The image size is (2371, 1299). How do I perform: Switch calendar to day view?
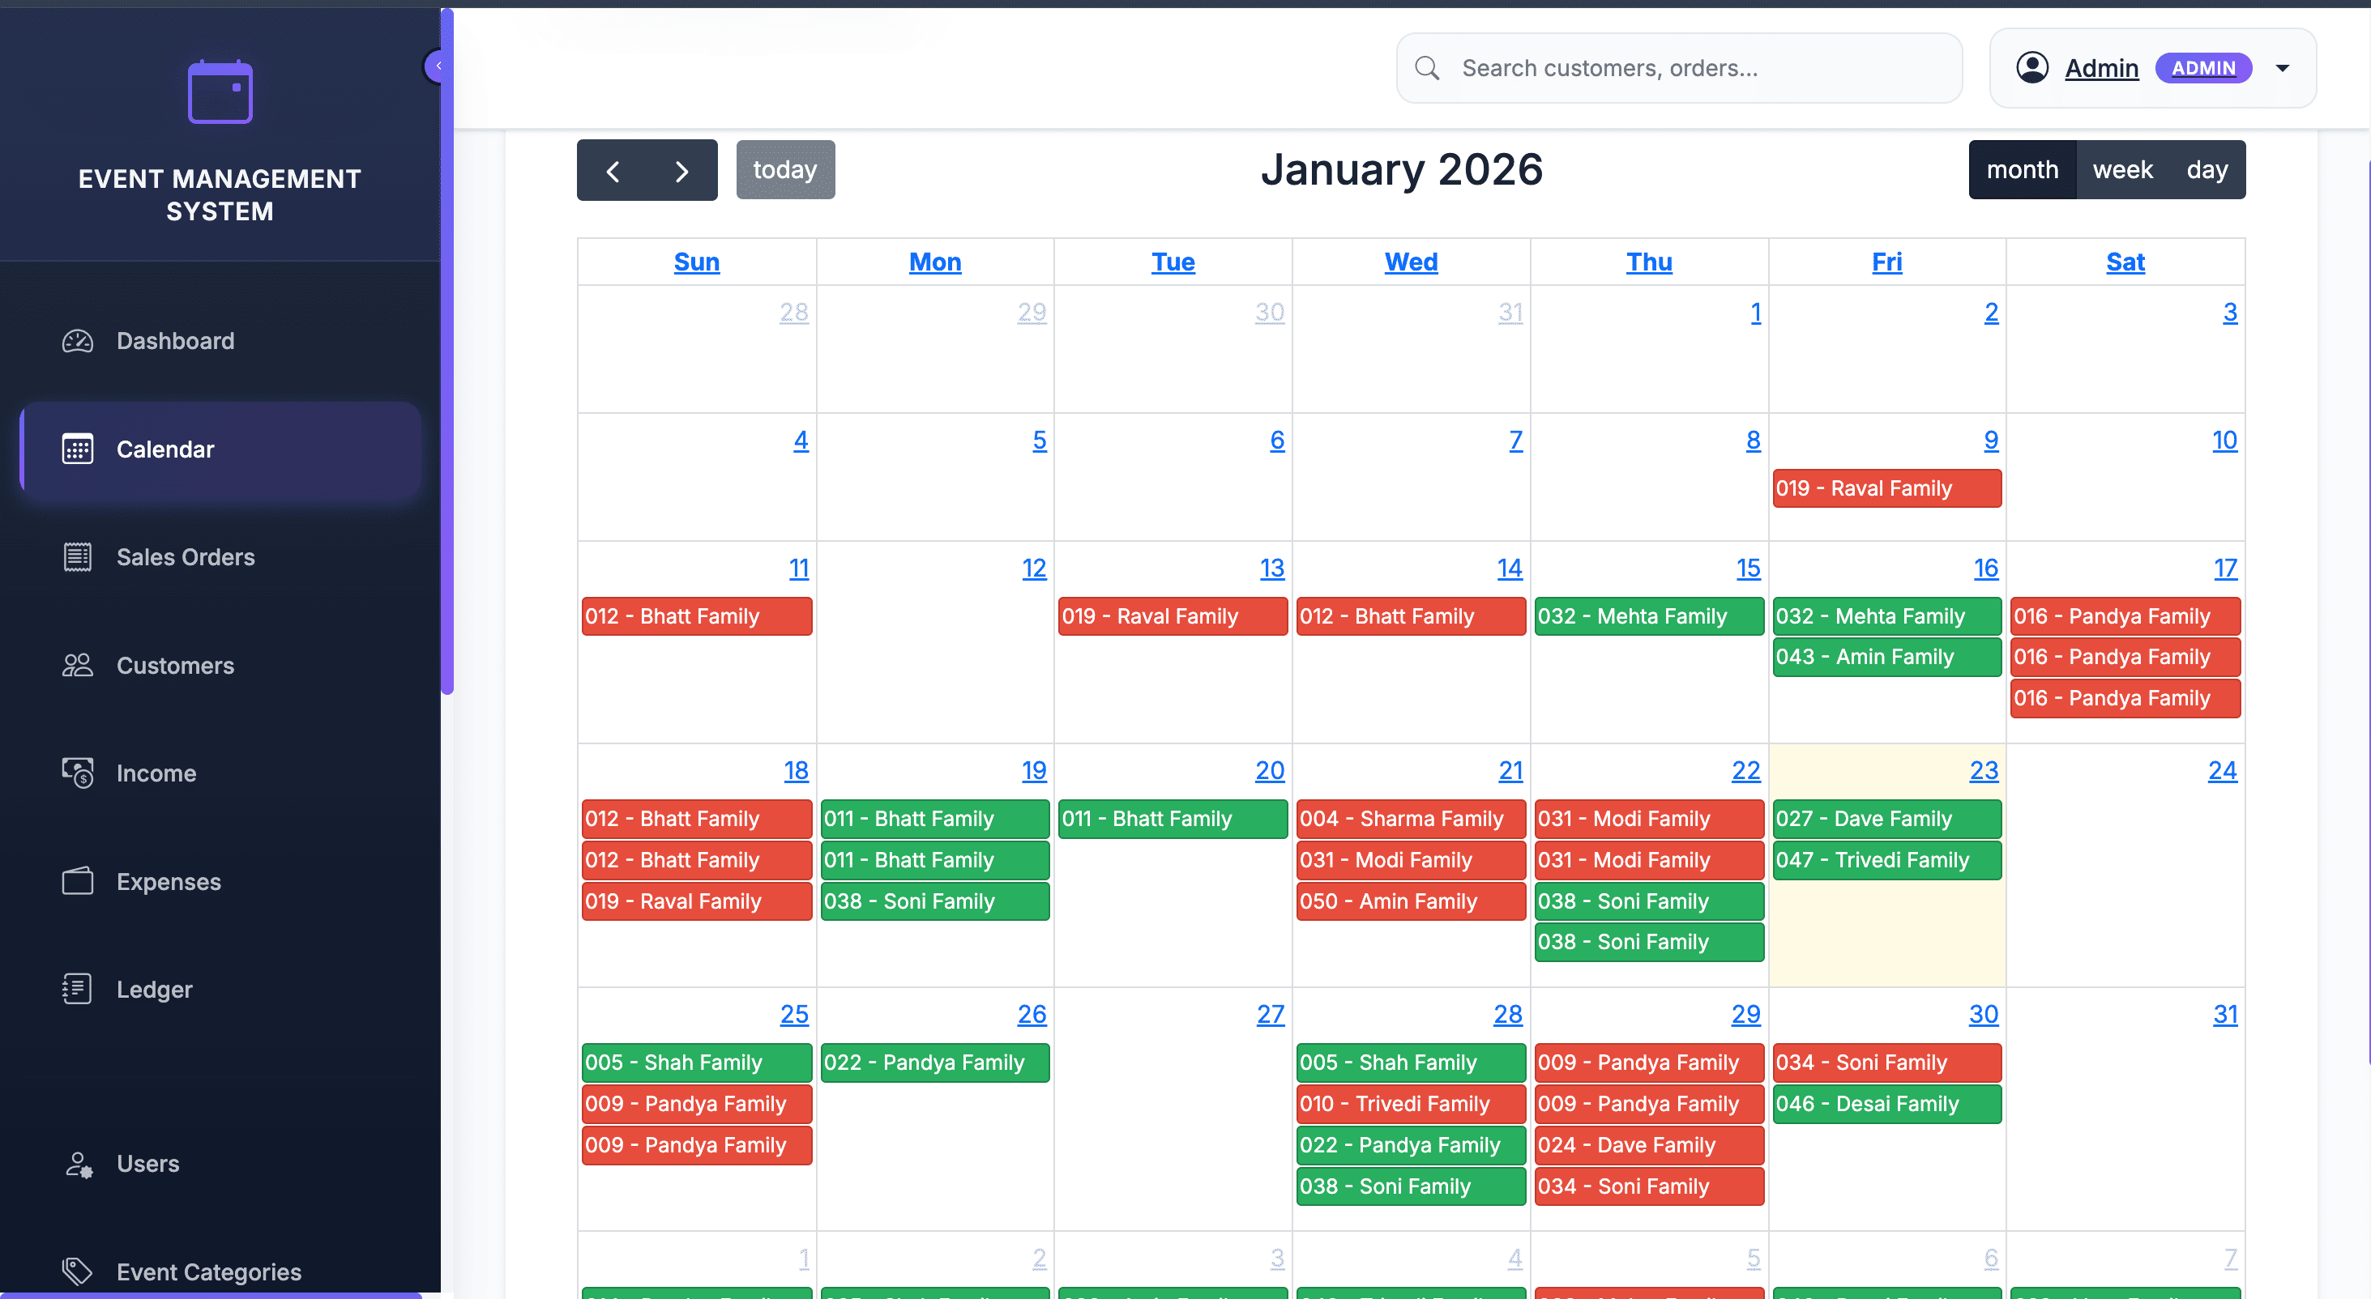(2207, 170)
